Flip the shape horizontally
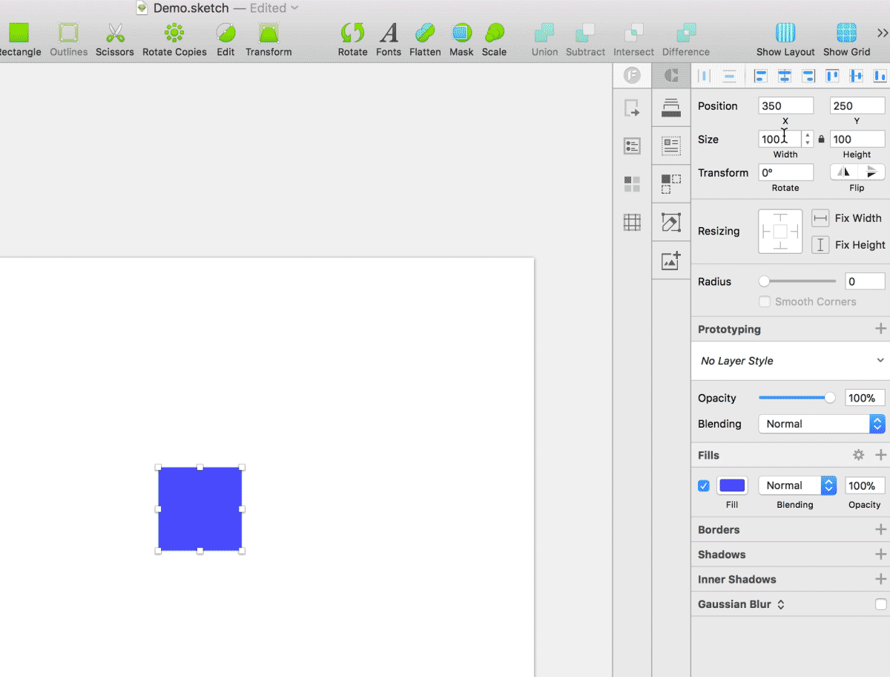This screenshot has width=890, height=677. (843, 172)
